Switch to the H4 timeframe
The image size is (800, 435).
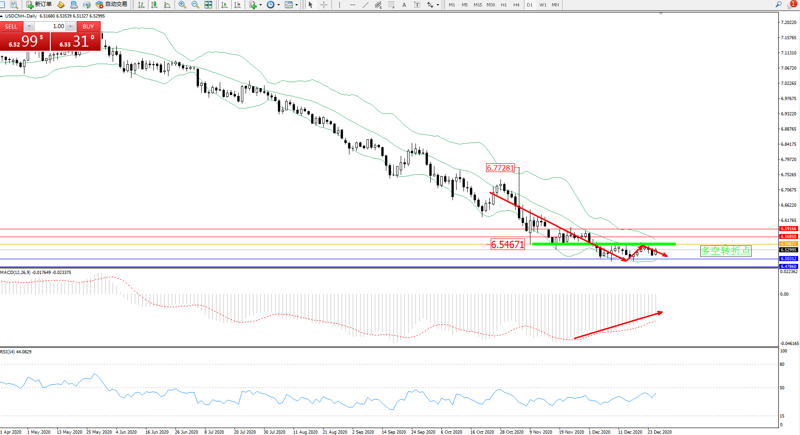pos(516,5)
